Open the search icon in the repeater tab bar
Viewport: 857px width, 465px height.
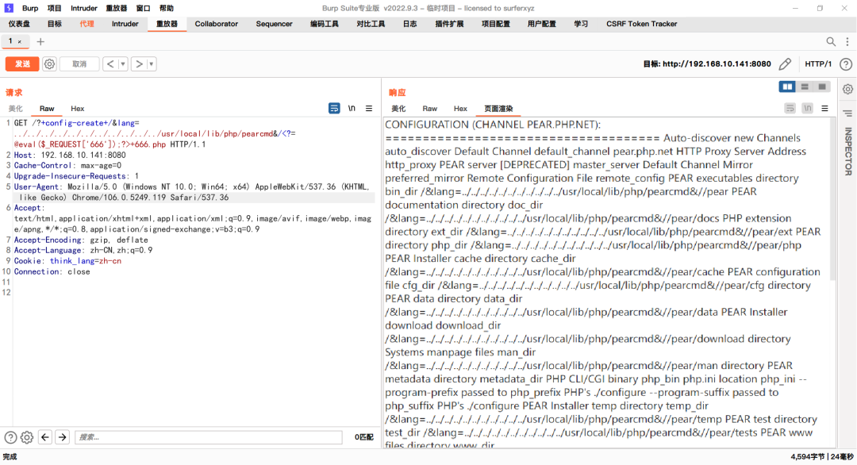coord(831,41)
